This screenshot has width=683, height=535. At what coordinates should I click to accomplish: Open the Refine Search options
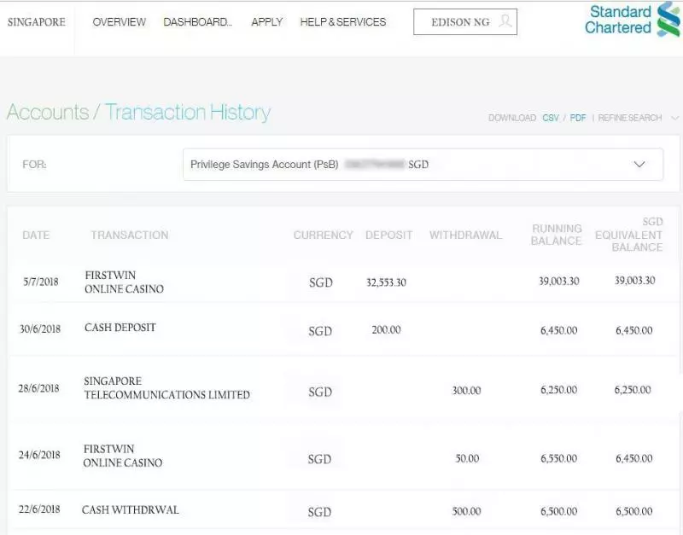tap(629, 118)
